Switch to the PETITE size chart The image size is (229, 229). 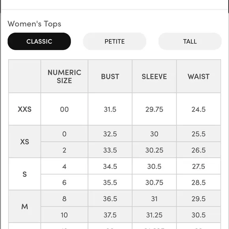pyautogui.click(x=114, y=41)
